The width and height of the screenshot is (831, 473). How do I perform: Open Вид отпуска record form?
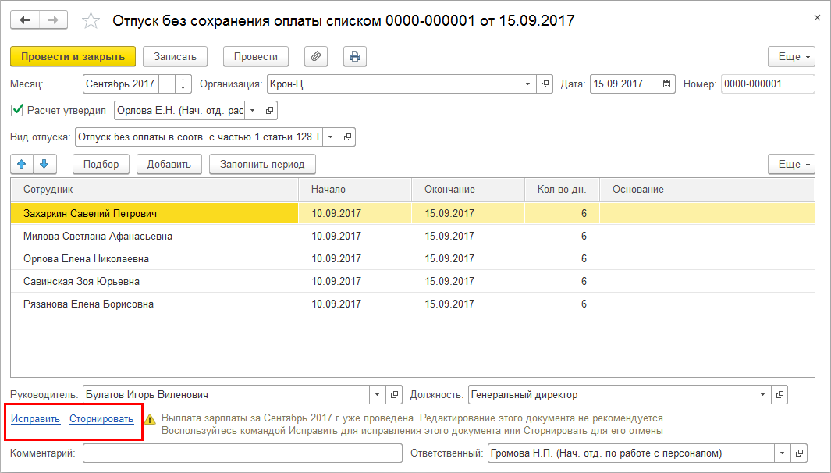(x=347, y=137)
